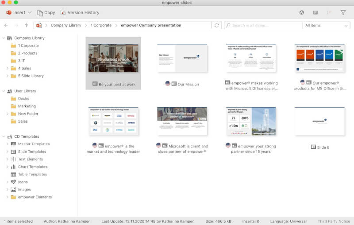
Task: Click the PowerPoint icon in path bar
Action: (39, 26)
